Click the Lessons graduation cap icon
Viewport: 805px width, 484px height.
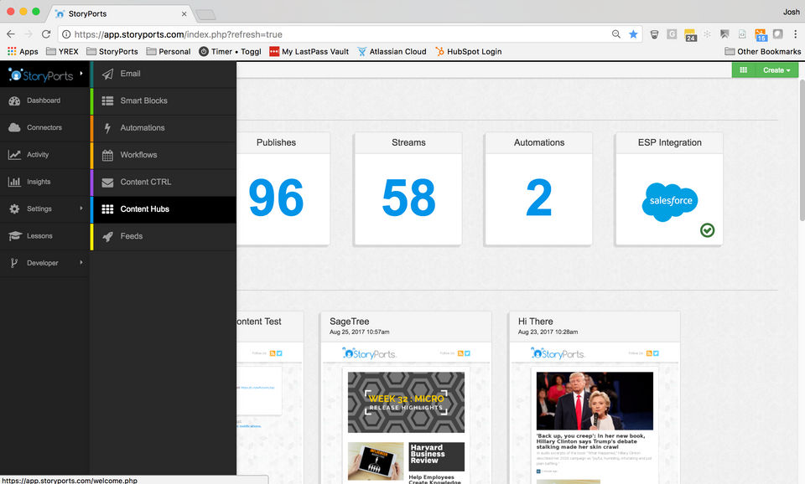click(15, 236)
